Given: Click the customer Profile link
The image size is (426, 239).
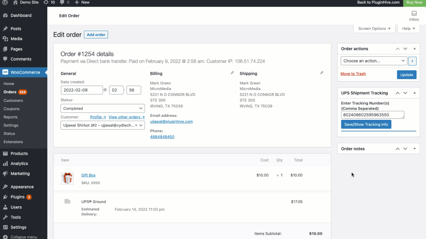Looking at the screenshot, I should [98, 117].
